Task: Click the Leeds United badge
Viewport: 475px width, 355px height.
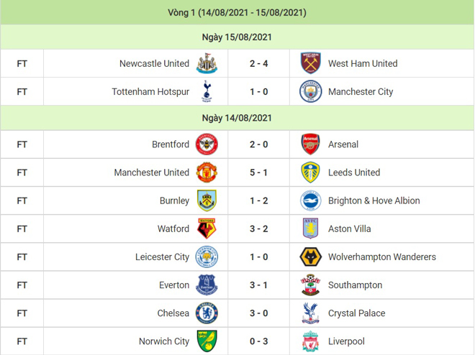Action: tap(310, 172)
